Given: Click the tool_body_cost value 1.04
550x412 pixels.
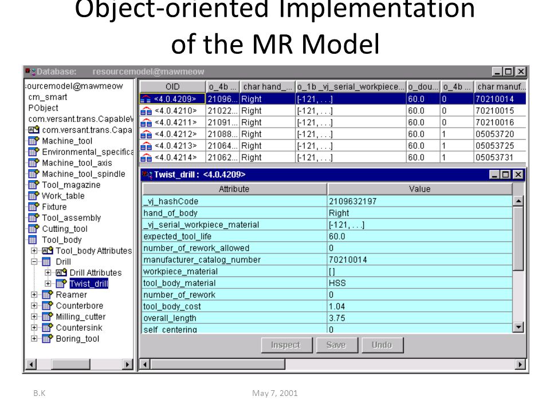Looking at the screenshot, I should point(337,307).
